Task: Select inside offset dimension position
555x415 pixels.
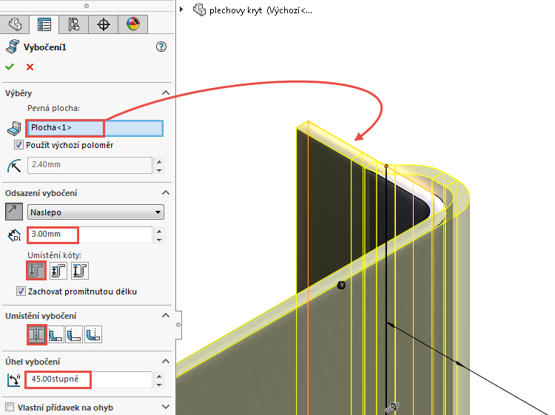Action: (58, 271)
